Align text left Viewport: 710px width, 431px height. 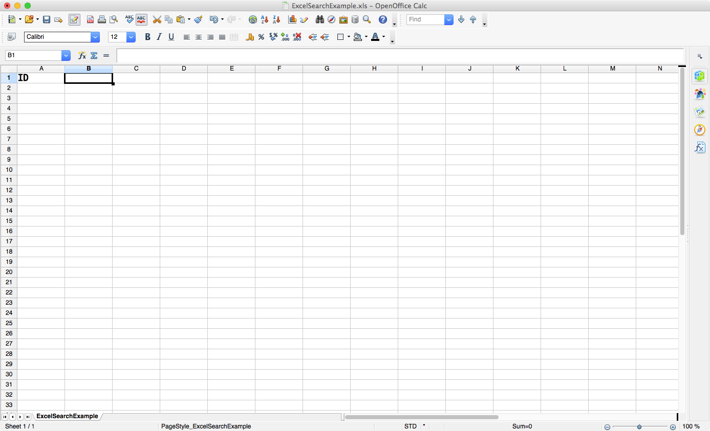point(187,37)
